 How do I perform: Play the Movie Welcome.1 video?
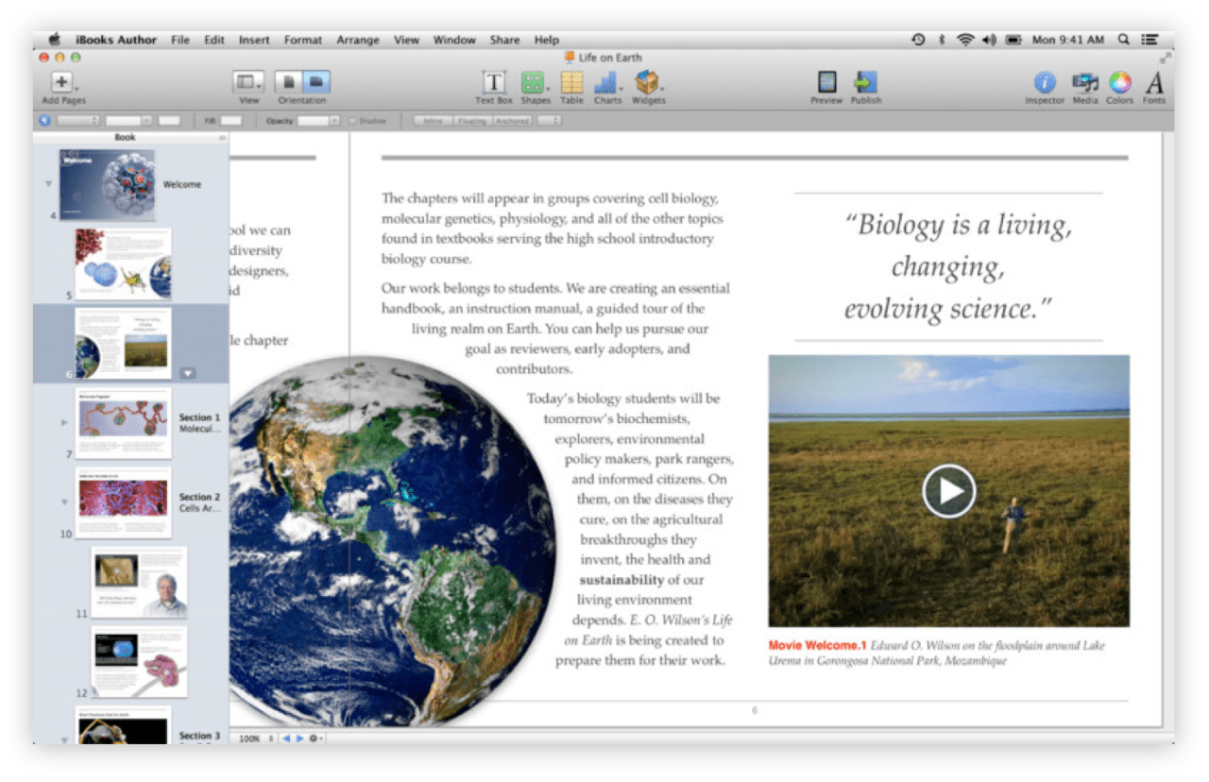click(948, 491)
